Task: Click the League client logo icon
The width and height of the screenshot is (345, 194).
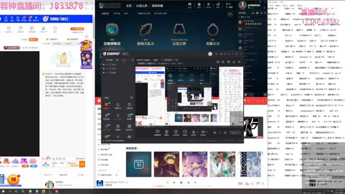Action: [x=101, y=6]
